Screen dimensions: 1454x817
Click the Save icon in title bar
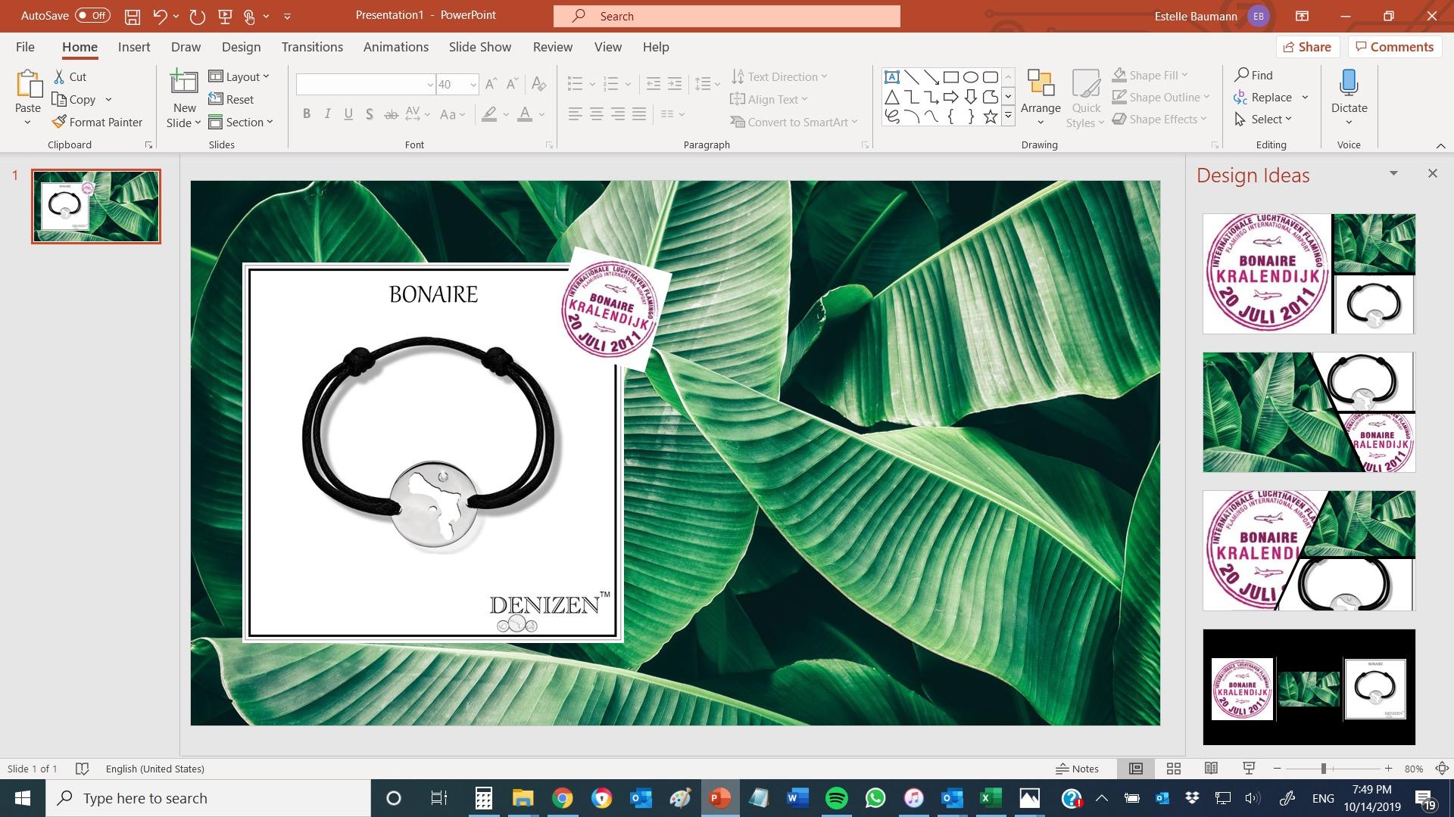tap(133, 16)
